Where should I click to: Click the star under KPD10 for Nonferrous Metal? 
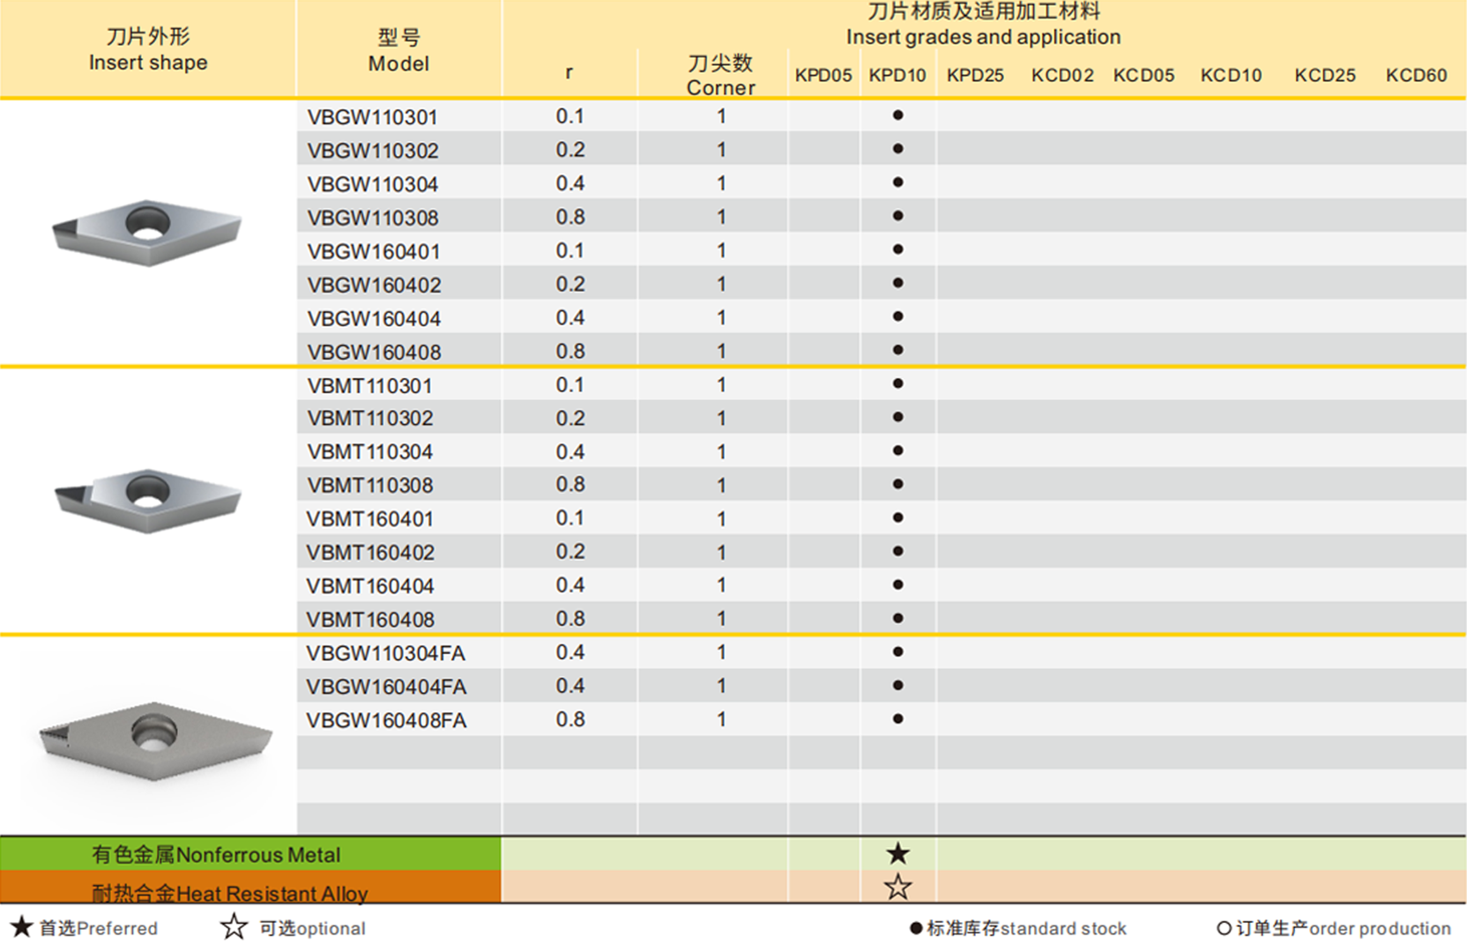[898, 852]
